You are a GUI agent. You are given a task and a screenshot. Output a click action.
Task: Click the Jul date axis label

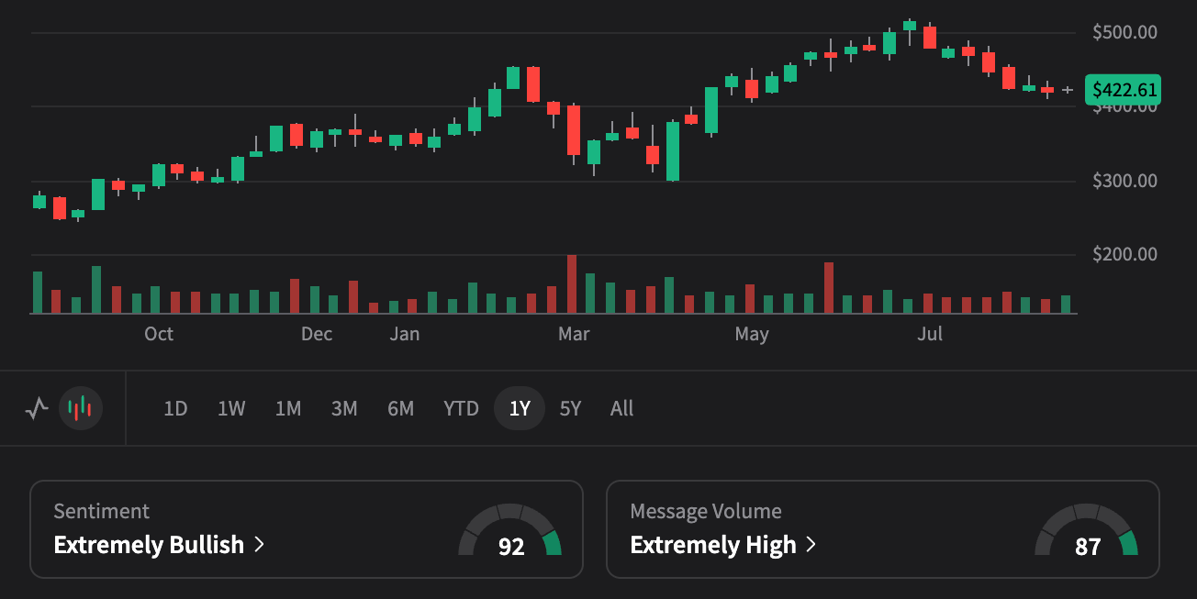[x=930, y=334]
